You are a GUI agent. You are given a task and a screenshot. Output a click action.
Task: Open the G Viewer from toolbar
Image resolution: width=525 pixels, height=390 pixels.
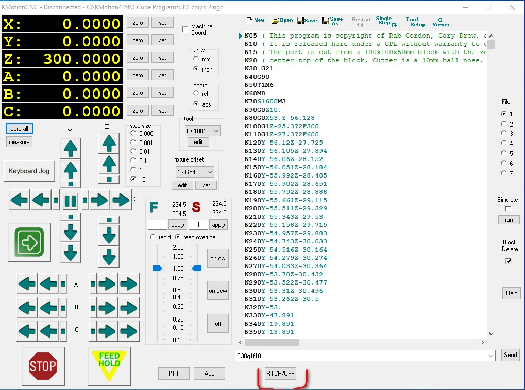coord(441,22)
